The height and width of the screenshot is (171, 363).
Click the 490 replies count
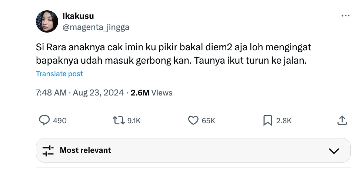(60, 121)
